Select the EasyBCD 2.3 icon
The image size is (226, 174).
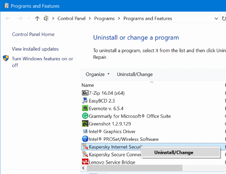[x=85, y=101]
